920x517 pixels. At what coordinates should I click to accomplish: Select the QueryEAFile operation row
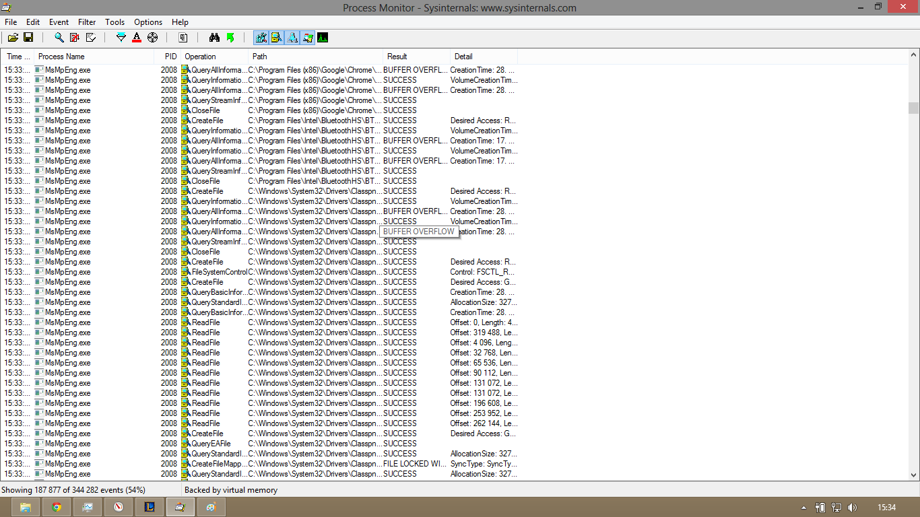(x=259, y=444)
